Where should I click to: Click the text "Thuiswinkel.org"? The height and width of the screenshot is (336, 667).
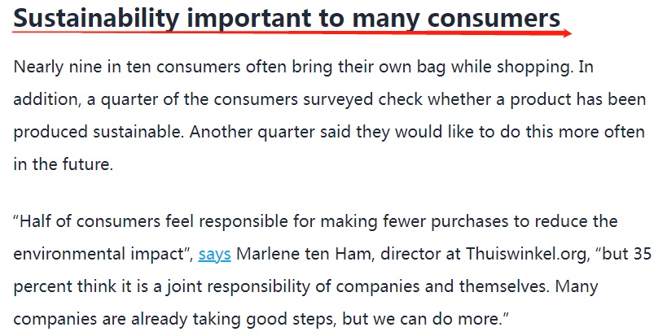click(526, 254)
